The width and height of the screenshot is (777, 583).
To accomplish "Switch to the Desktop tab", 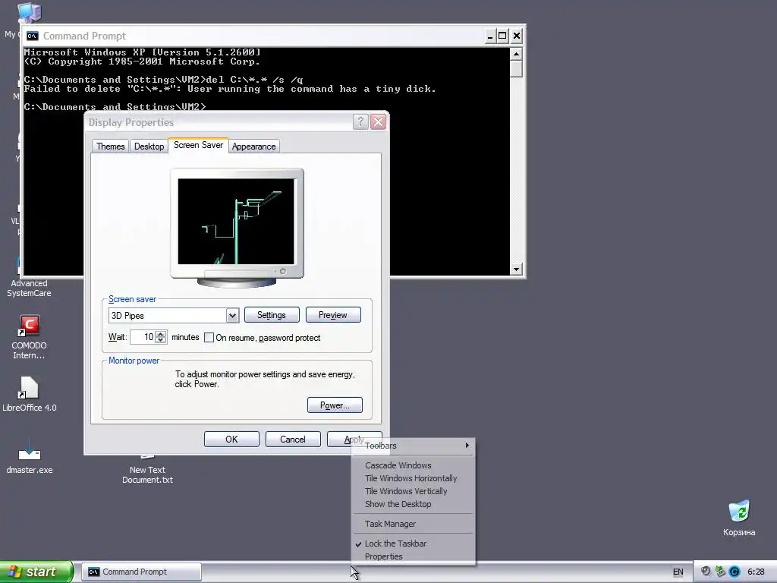I will coord(149,147).
